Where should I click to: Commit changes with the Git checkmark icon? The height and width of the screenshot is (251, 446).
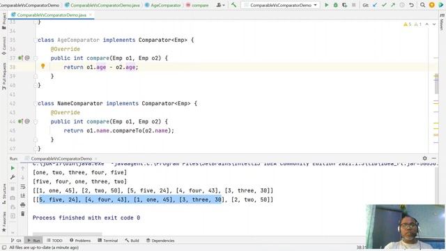(x=384, y=5)
